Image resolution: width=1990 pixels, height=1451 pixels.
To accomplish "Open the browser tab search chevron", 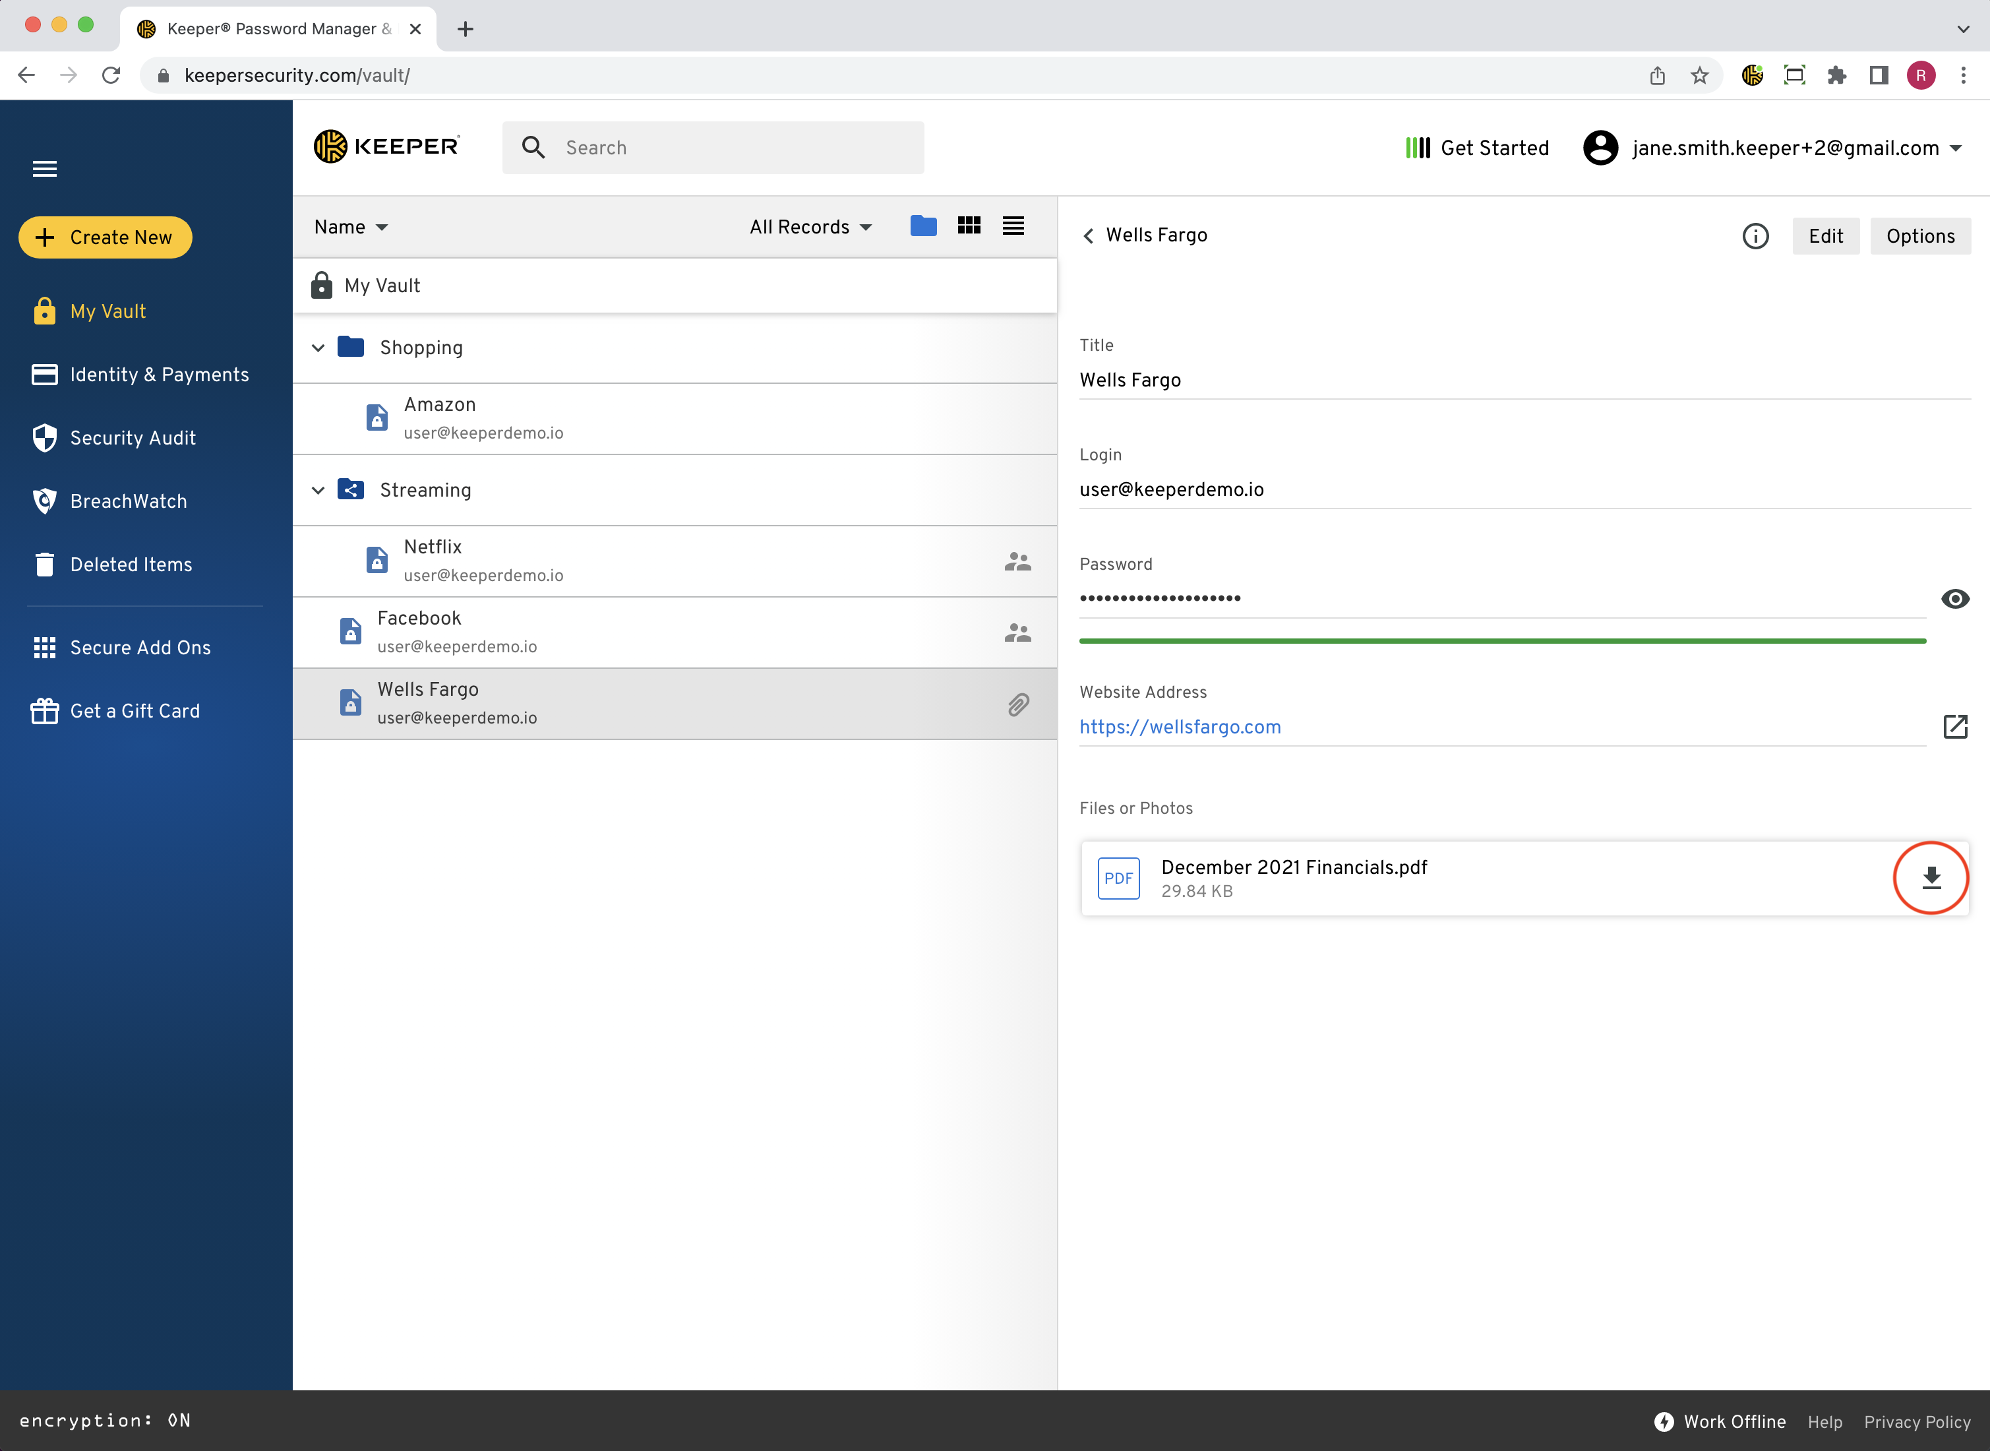I will click(x=1963, y=29).
